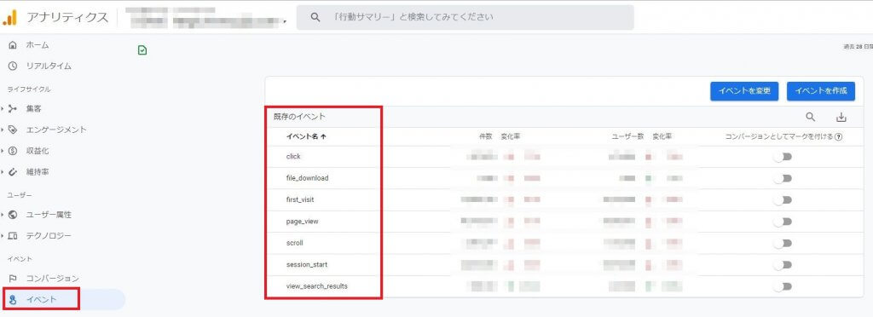Click the アナリティクス title text

67,17
